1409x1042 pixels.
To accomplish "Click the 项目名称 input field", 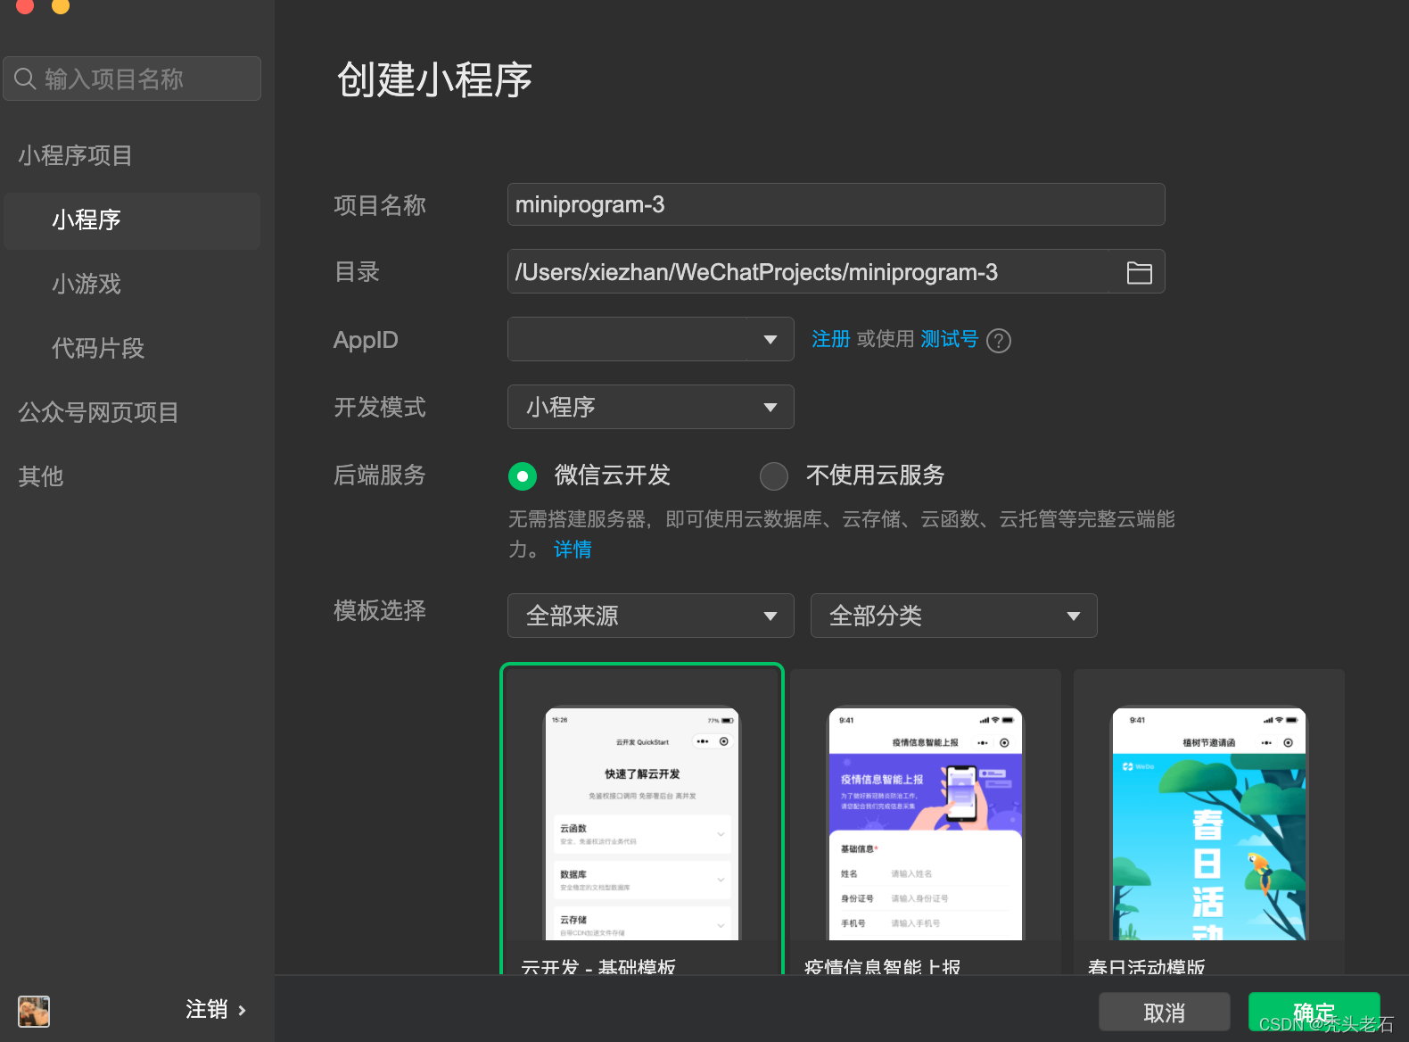I will click(x=836, y=204).
